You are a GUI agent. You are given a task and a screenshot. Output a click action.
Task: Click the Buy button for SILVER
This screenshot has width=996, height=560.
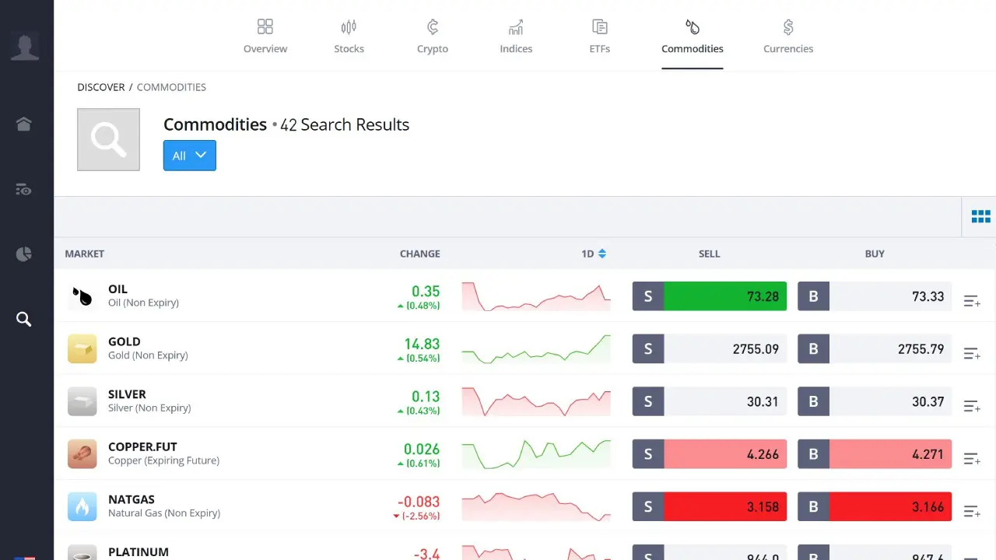click(x=875, y=401)
